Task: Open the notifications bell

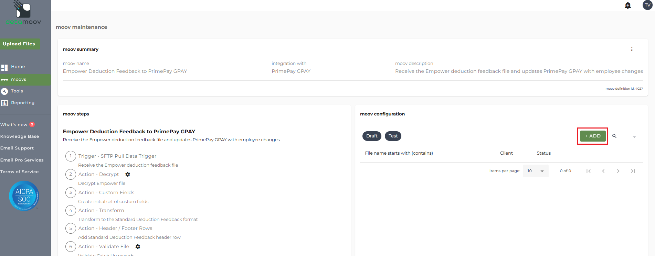Action: click(628, 5)
